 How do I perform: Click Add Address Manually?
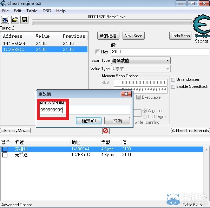point(190,131)
